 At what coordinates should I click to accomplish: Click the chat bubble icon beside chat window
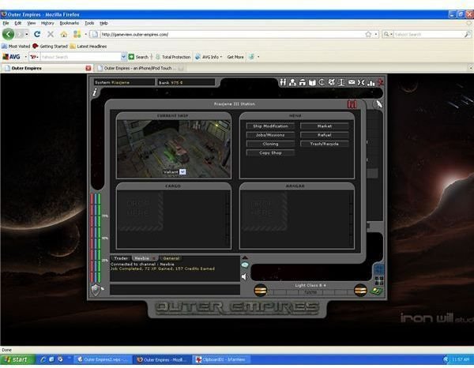click(245, 265)
